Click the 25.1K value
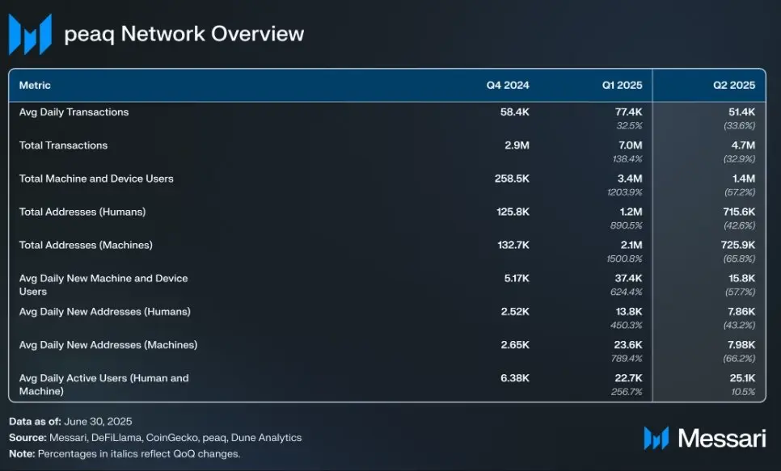 pyautogui.click(x=742, y=379)
